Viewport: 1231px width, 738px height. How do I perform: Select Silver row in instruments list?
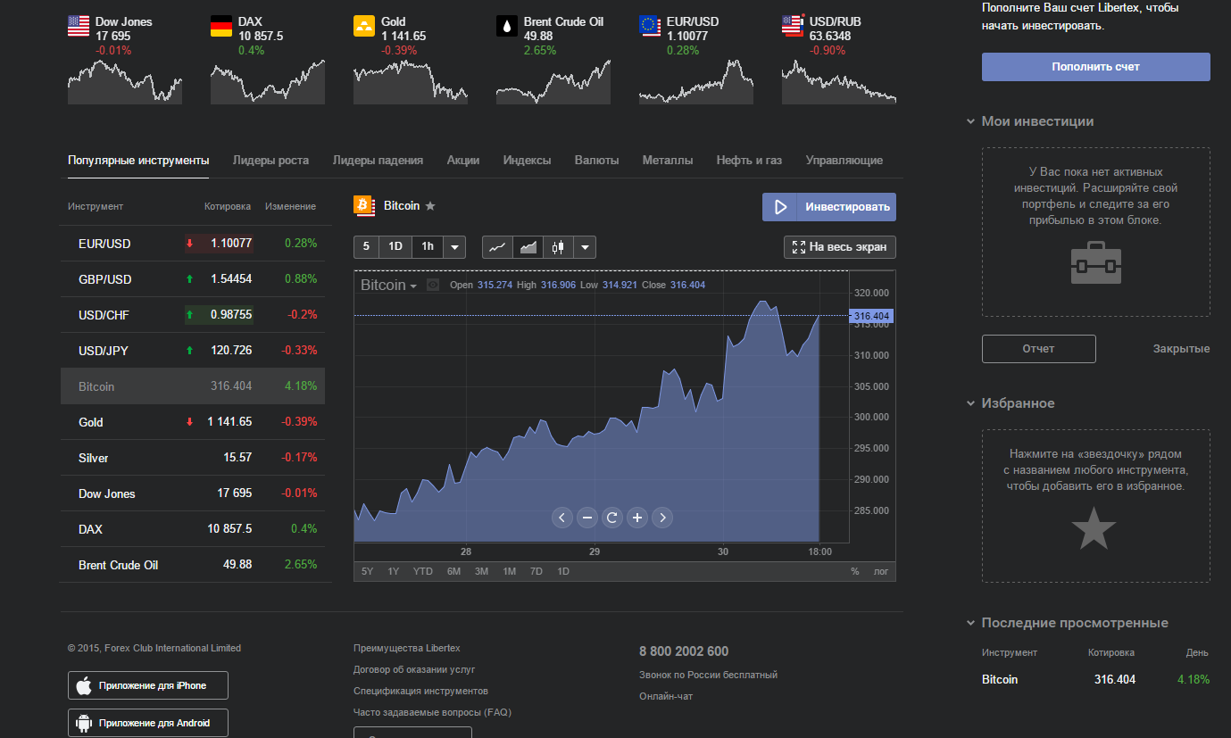[x=193, y=457]
